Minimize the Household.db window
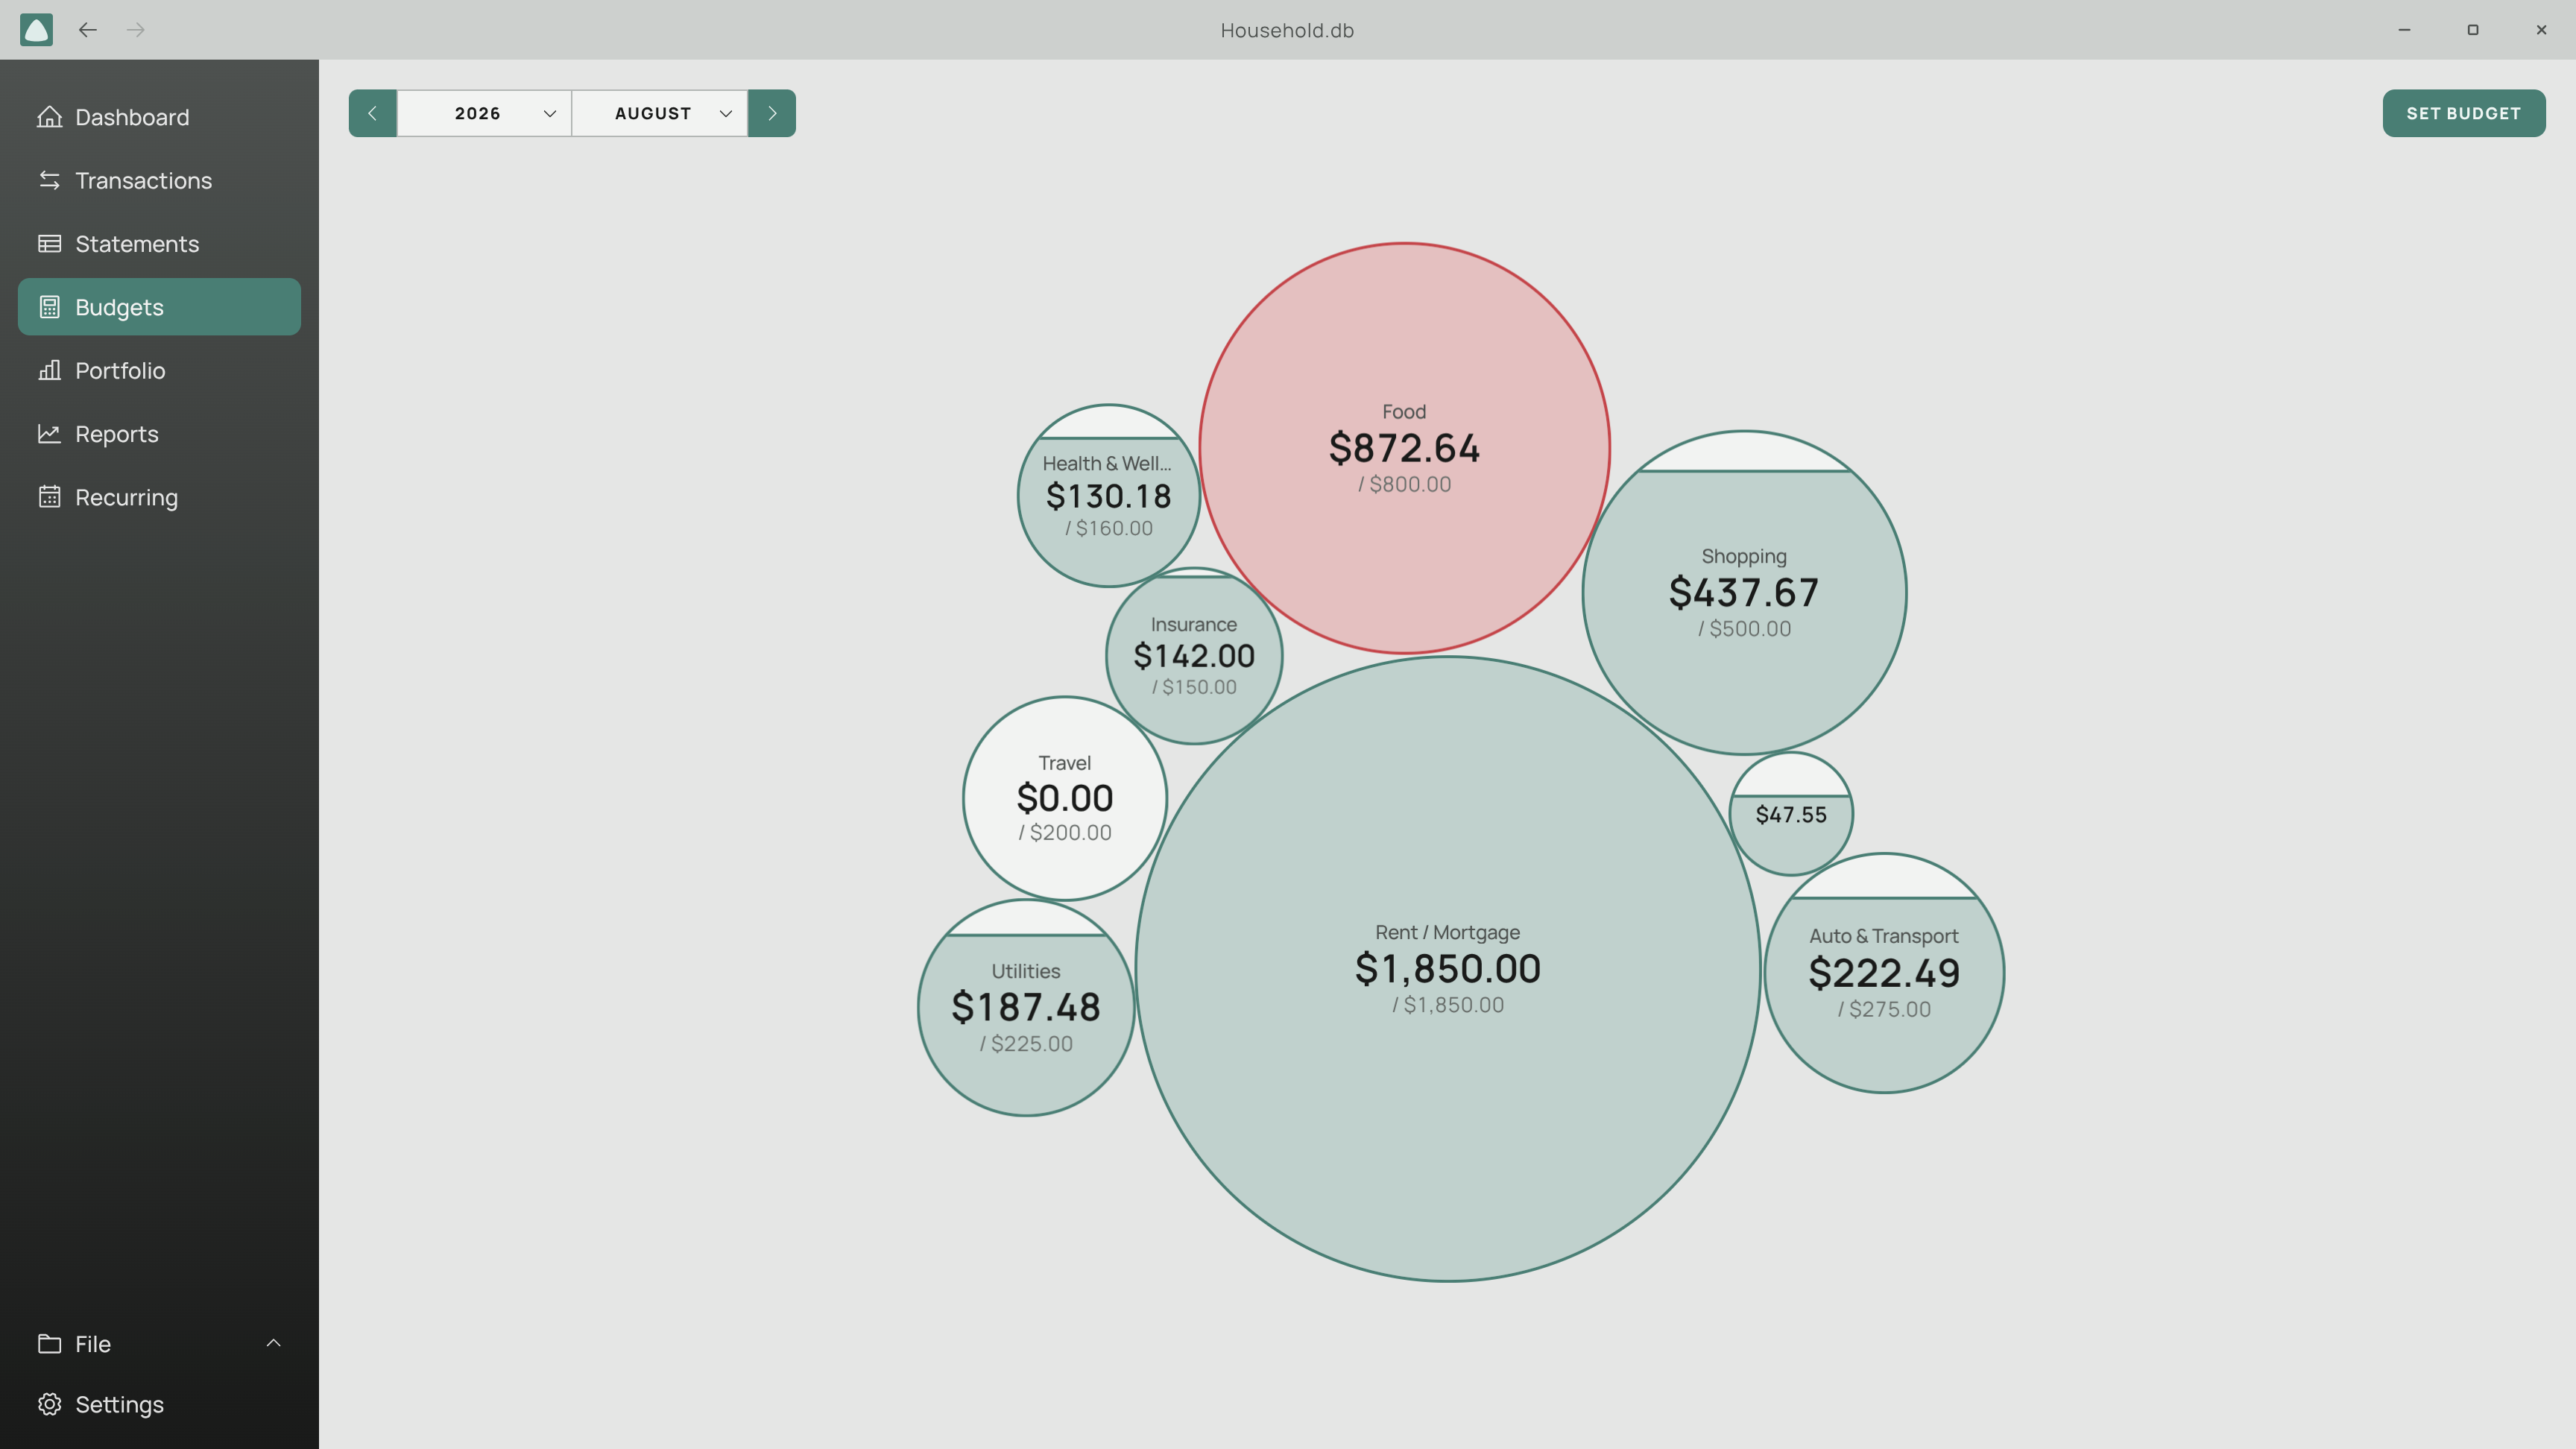This screenshot has height=1449, width=2576. [2405, 30]
